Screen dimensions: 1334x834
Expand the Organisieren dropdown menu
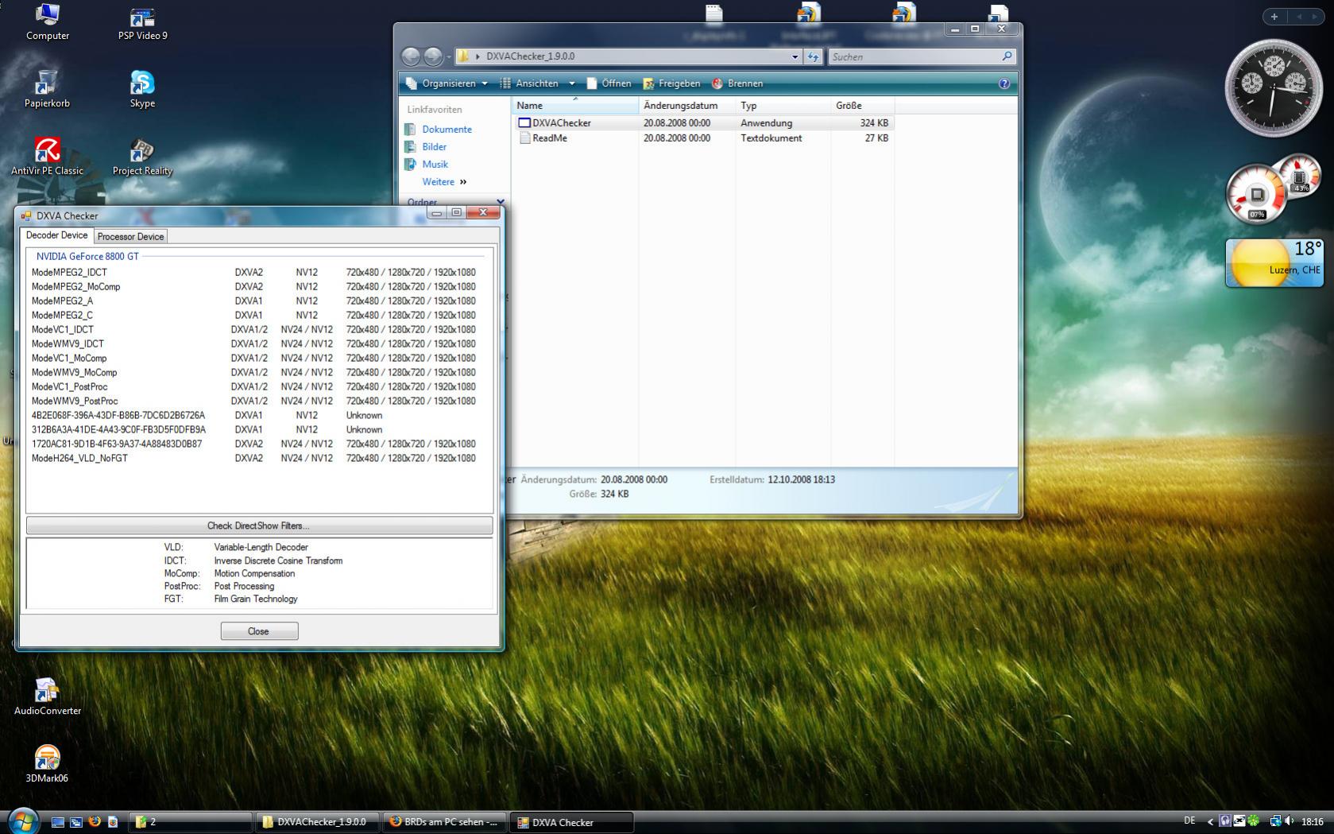(447, 83)
